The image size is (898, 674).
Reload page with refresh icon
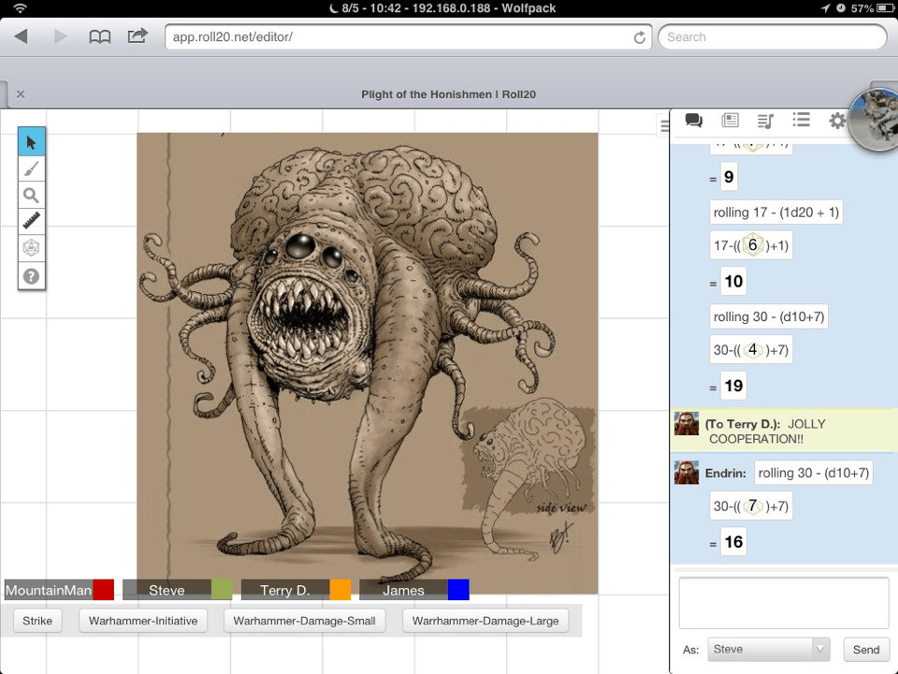[640, 37]
